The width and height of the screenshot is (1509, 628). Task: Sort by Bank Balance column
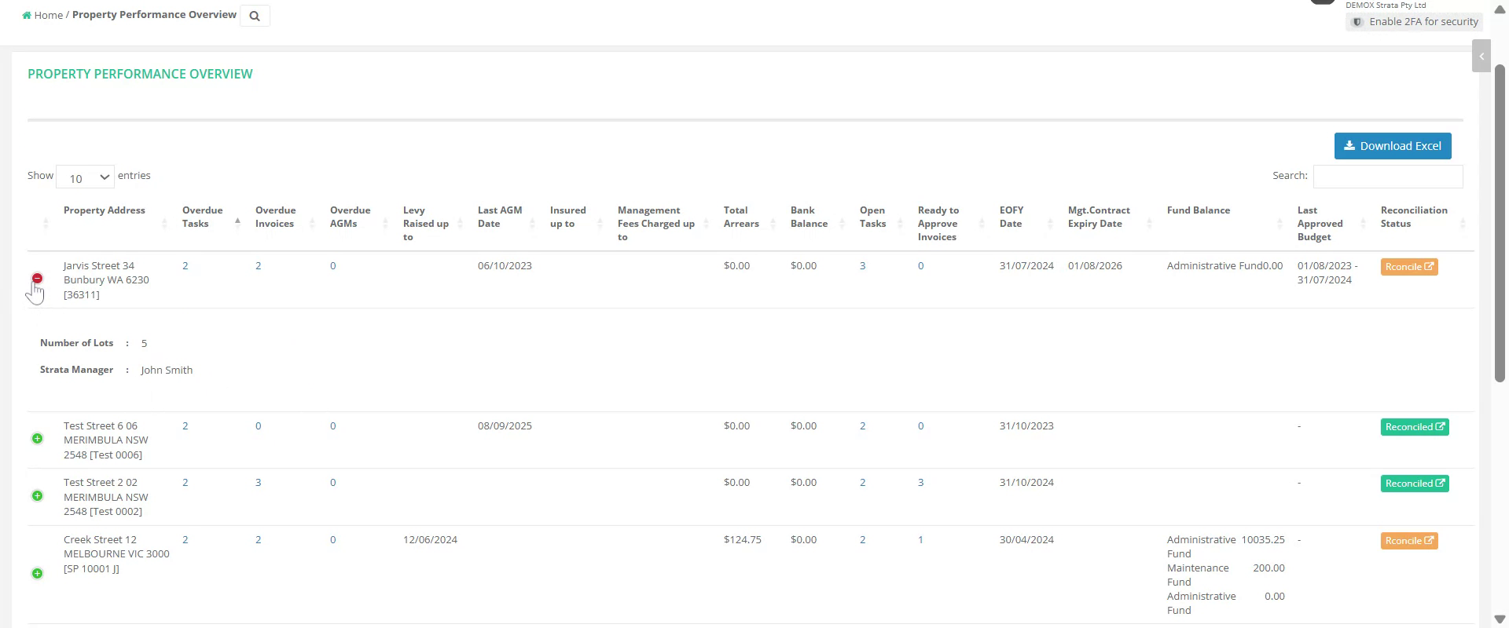coord(809,217)
